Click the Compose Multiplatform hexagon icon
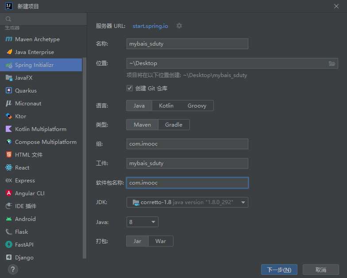347x278 pixels. click(9, 142)
